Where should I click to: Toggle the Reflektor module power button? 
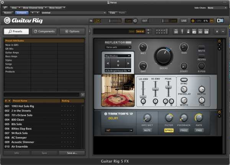click(x=219, y=41)
